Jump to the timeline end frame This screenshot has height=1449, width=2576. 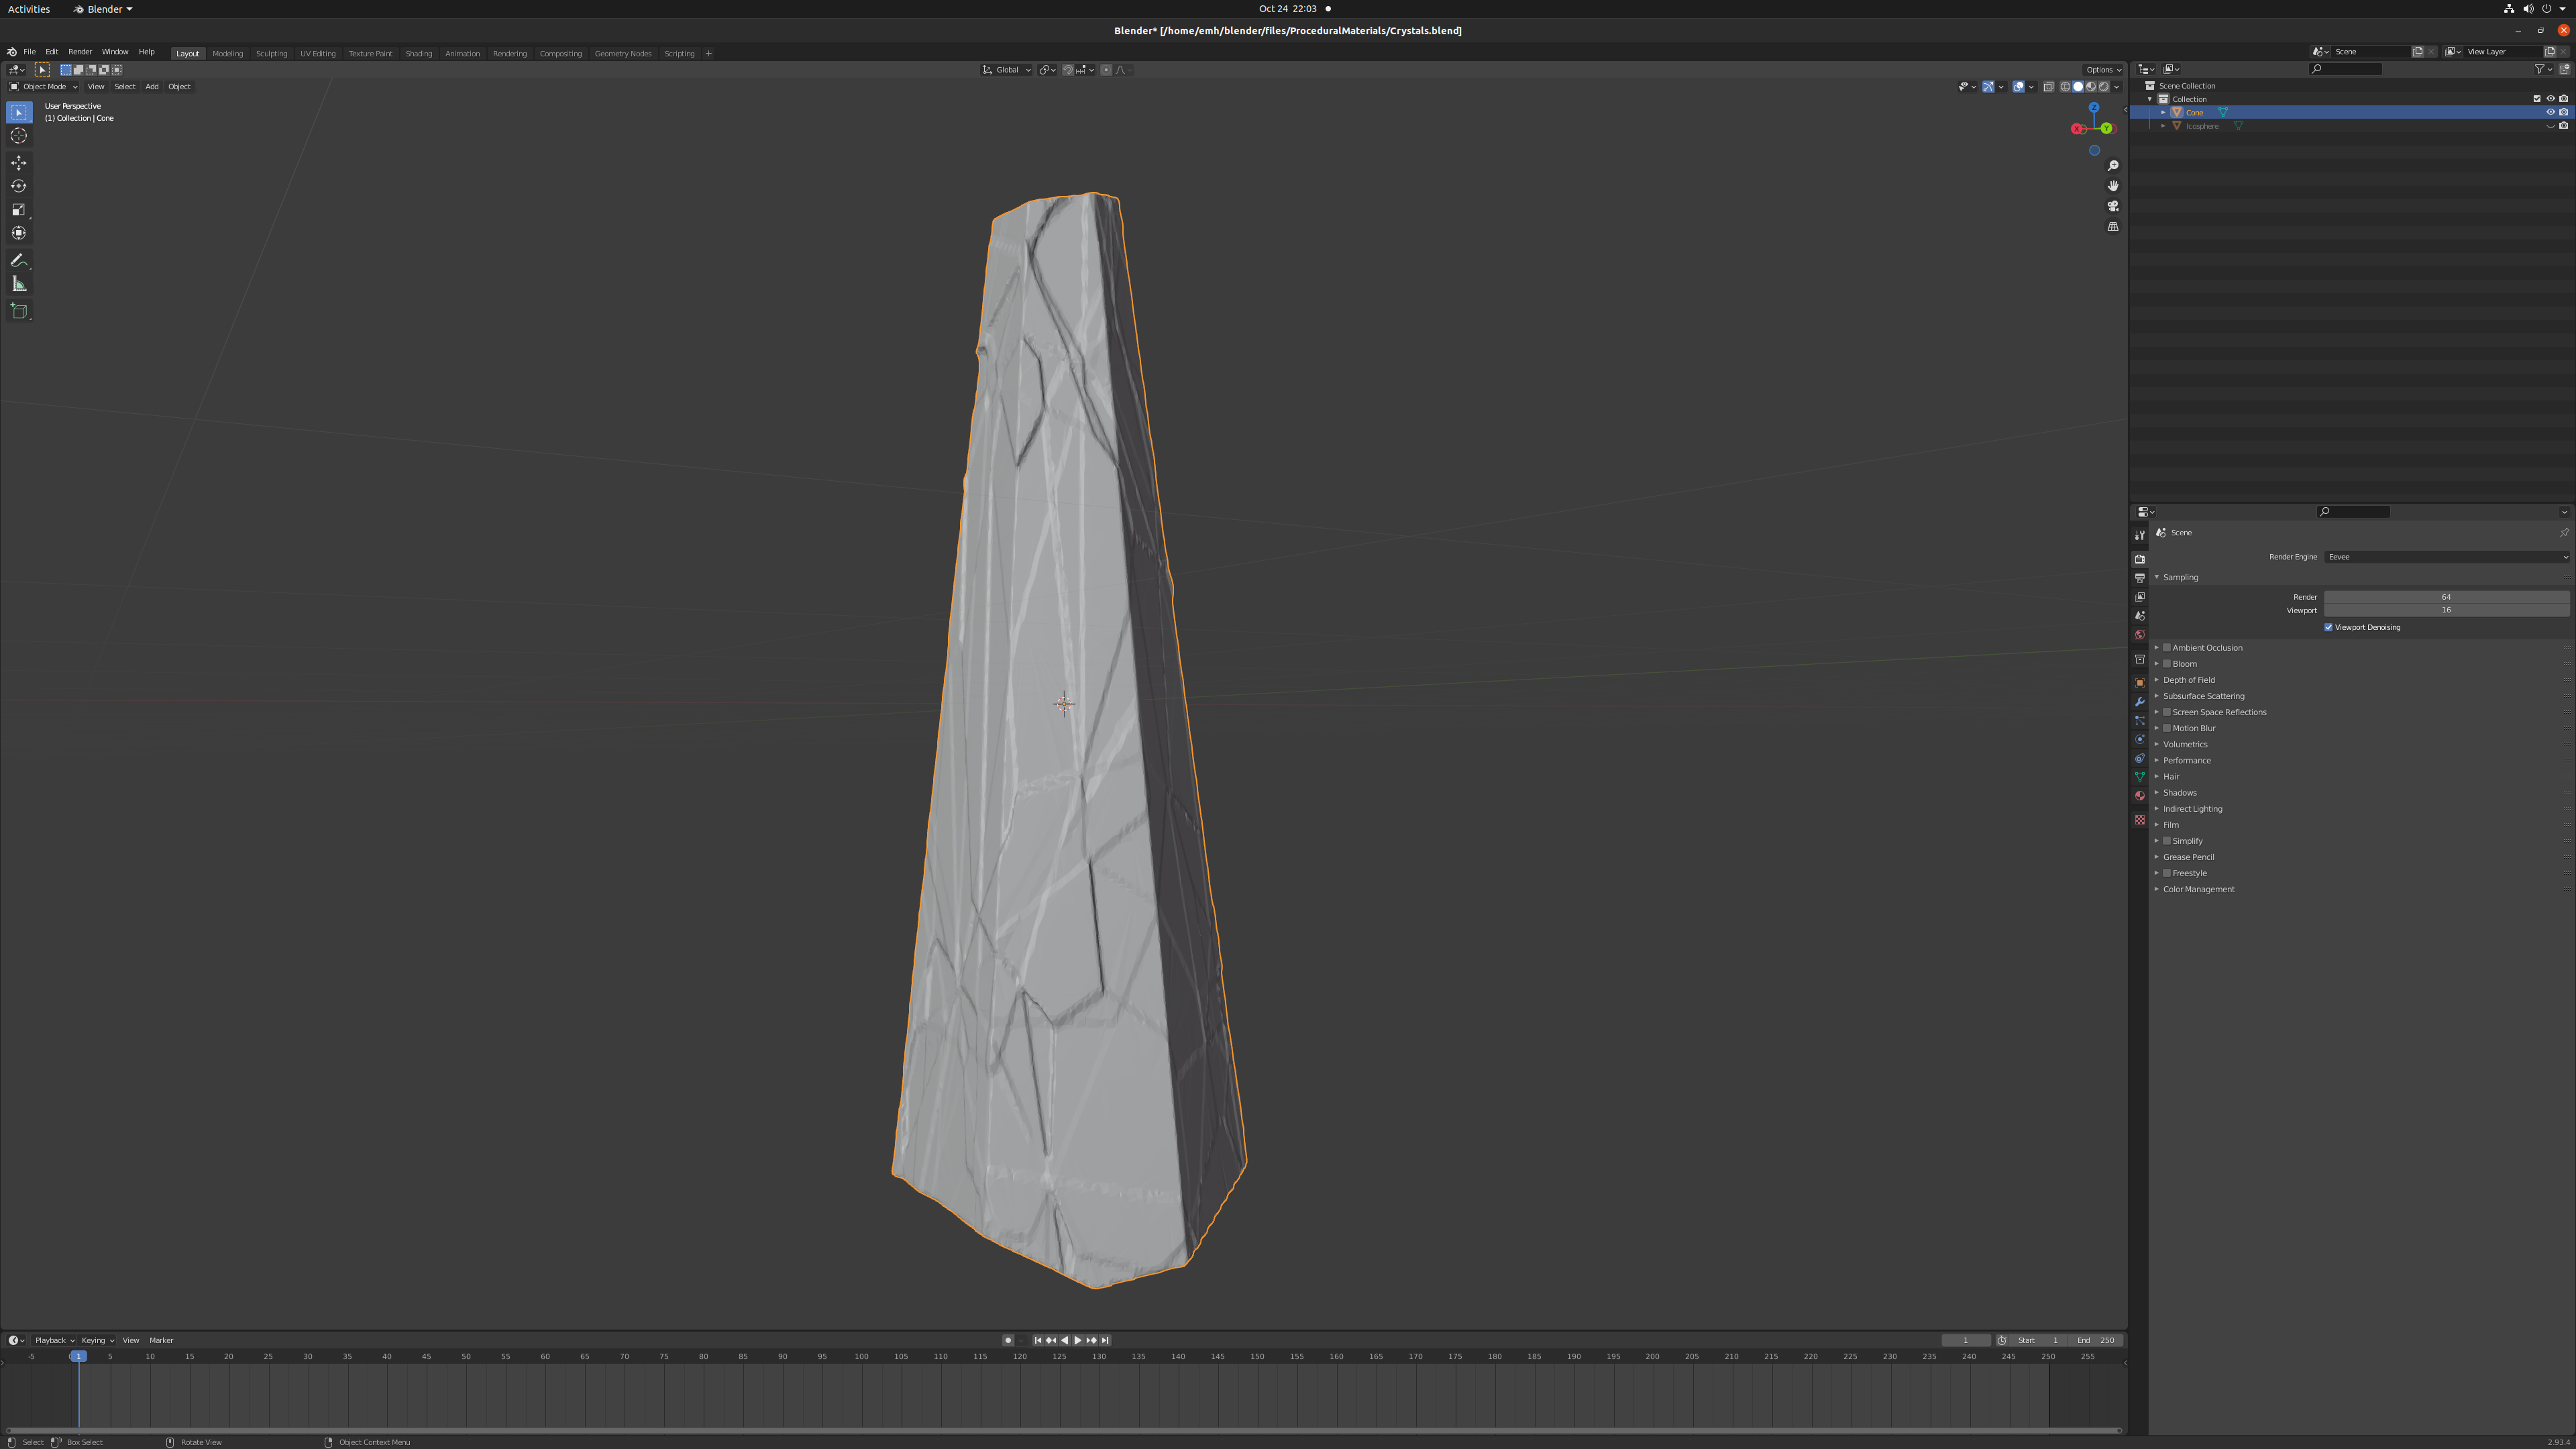point(1105,1341)
